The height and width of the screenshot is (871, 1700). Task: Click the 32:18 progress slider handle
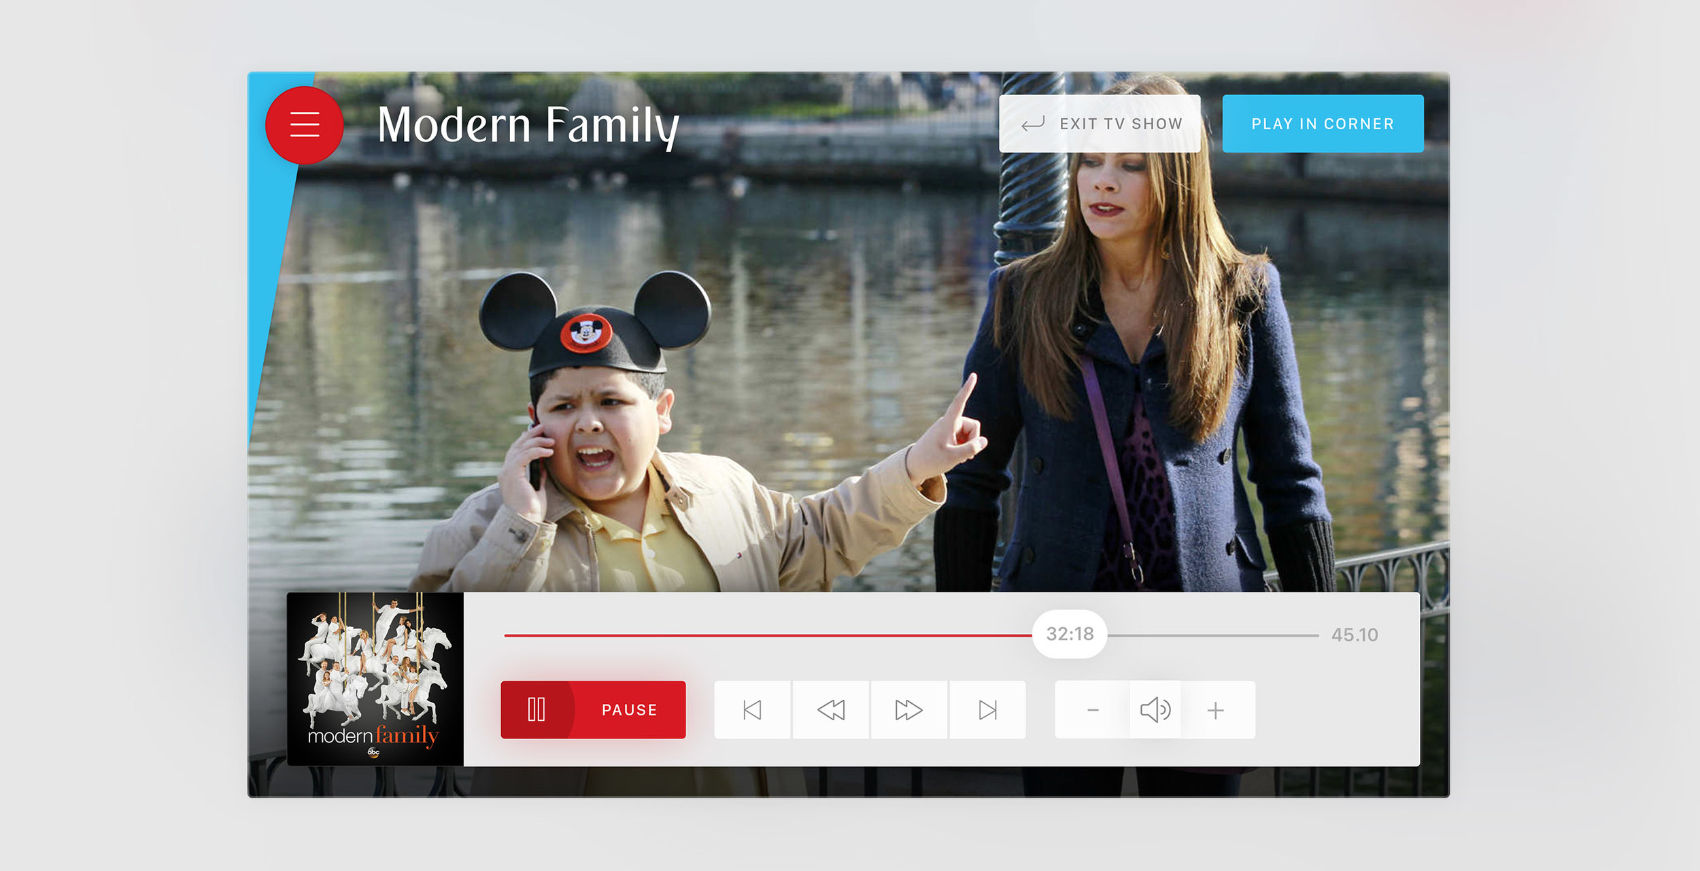tap(1070, 634)
